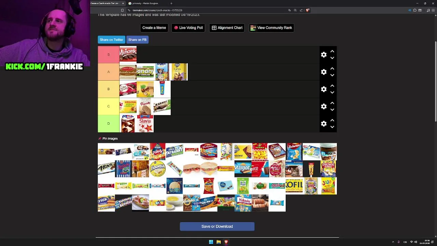Image resolution: width=437 pixels, height=246 pixels.
Task: Pick the Attack bar image
Action: tap(106, 169)
